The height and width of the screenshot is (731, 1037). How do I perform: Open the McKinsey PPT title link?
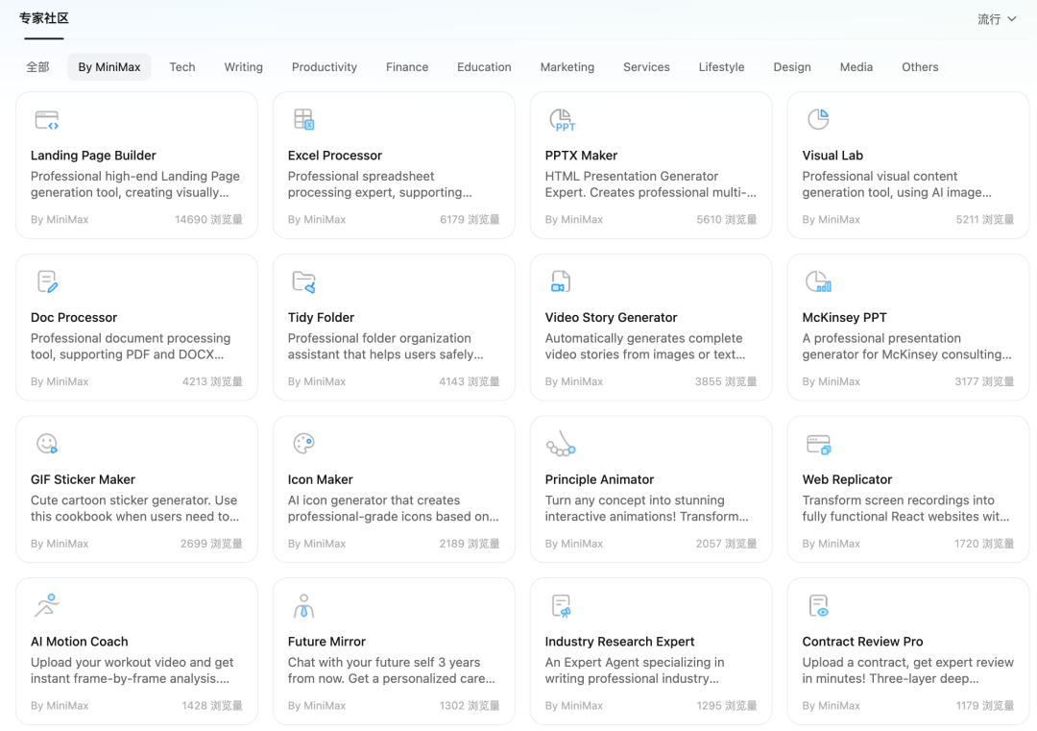pyautogui.click(x=844, y=318)
